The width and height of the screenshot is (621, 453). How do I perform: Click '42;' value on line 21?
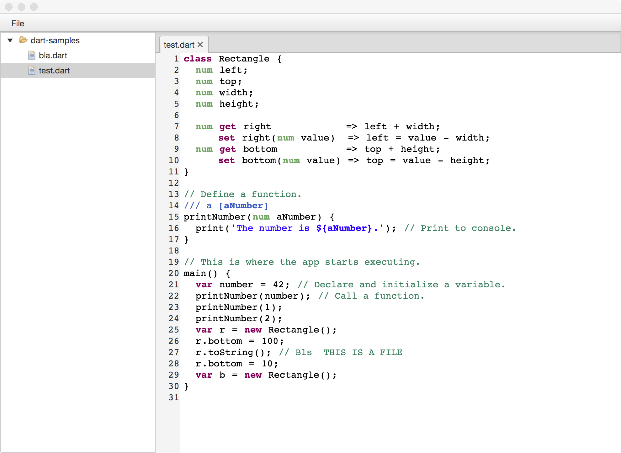pos(281,285)
